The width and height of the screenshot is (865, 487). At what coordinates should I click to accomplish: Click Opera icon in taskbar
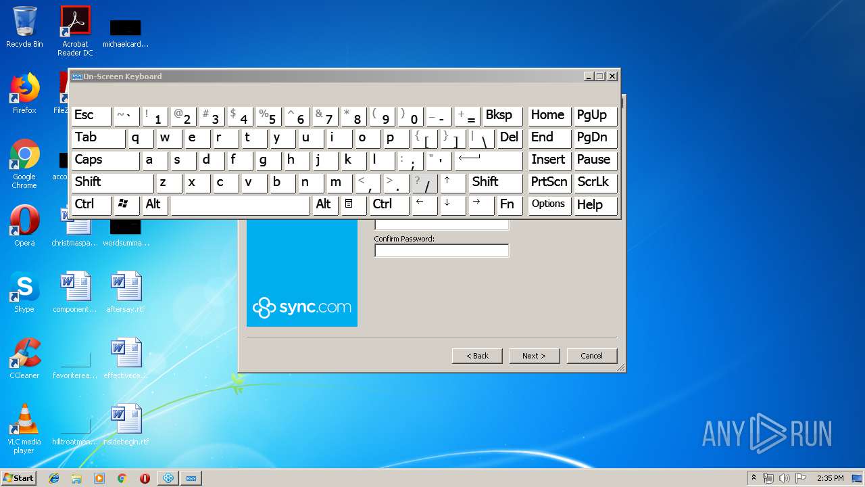tap(145, 478)
